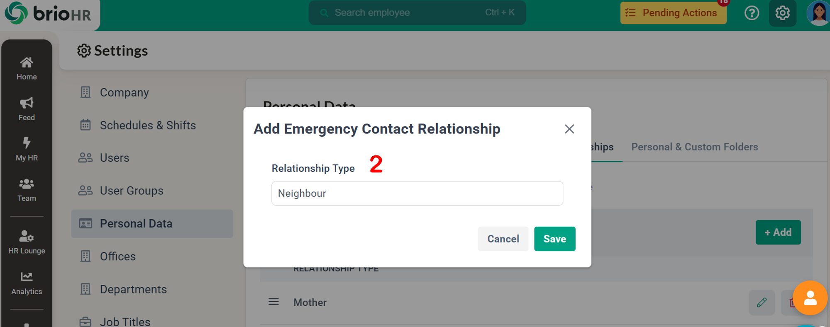Viewport: 830px width, 327px height.
Task: Close the Add Emergency Contact dialog
Action: point(569,129)
